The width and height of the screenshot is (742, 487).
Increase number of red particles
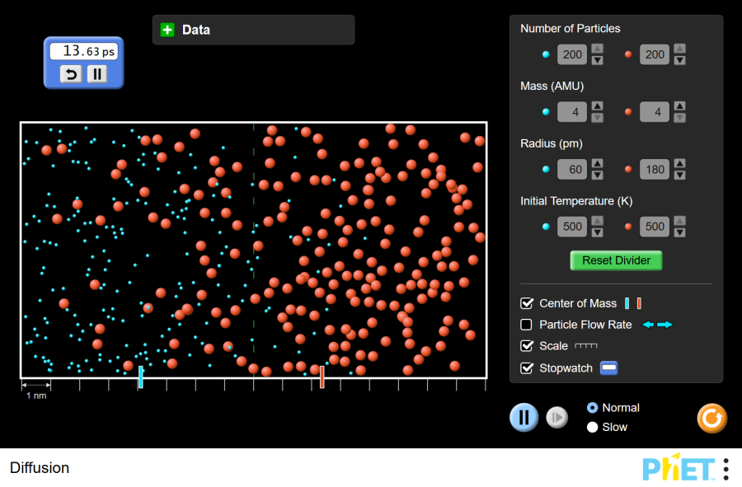pyautogui.click(x=679, y=49)
